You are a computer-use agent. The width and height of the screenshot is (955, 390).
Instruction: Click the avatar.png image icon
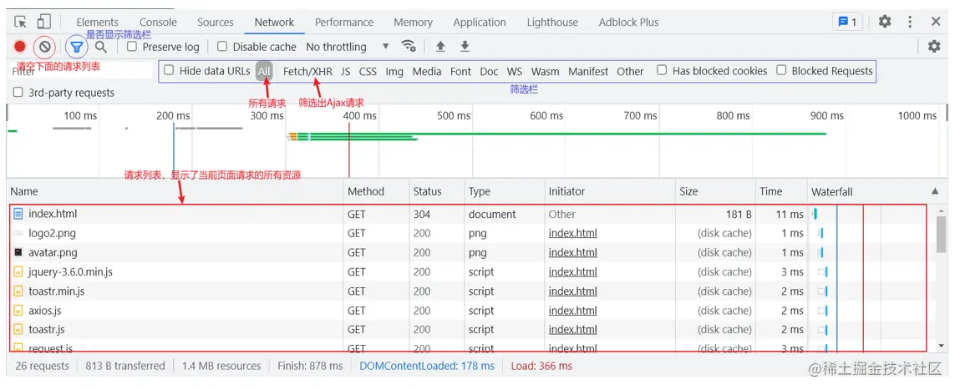18,252
